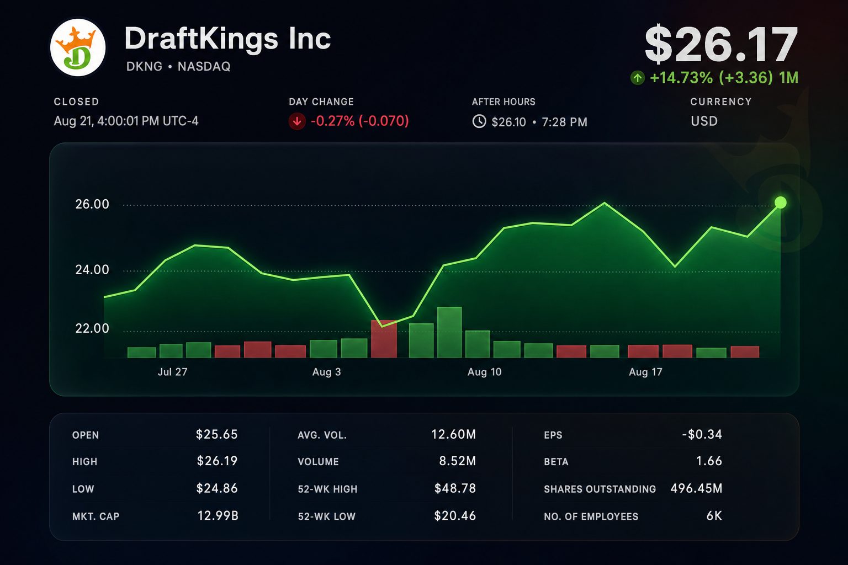Click the CURRENCY label
The image size is (848, 565).
coord(720,102)
